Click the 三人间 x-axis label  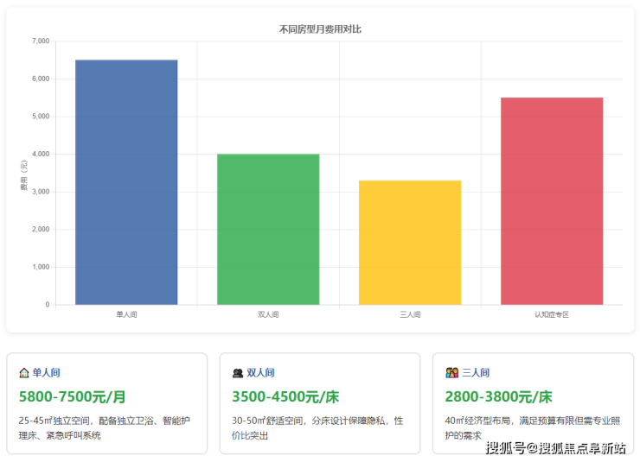tap(410, 314)
